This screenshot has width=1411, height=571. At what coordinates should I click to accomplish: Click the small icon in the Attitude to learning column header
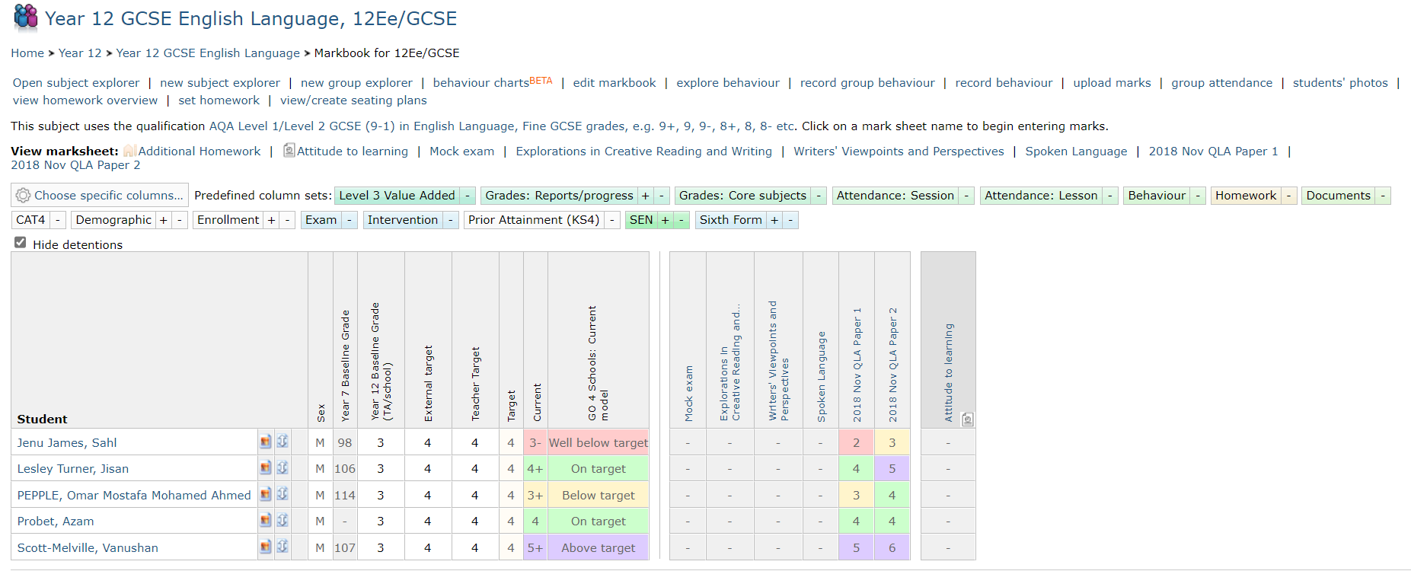tap(967, 419)
